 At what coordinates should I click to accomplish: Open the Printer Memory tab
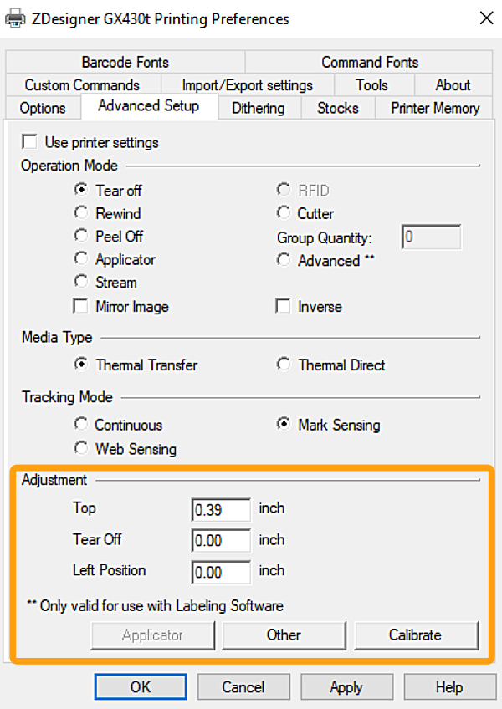coord(435,108)
